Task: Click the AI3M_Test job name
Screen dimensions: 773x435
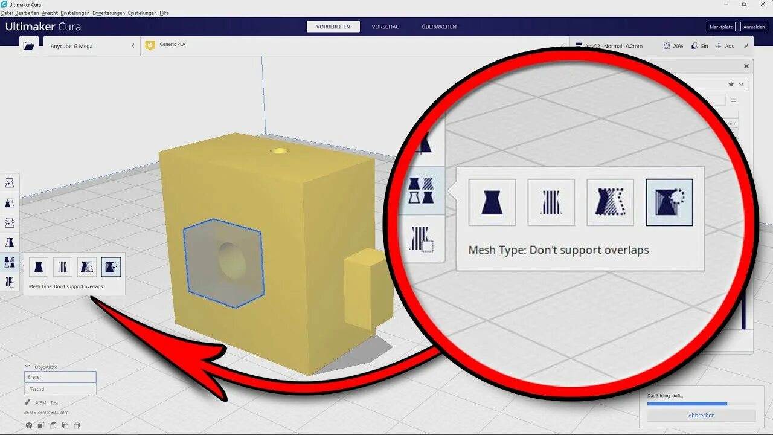Action: click(x=47, y=403)
